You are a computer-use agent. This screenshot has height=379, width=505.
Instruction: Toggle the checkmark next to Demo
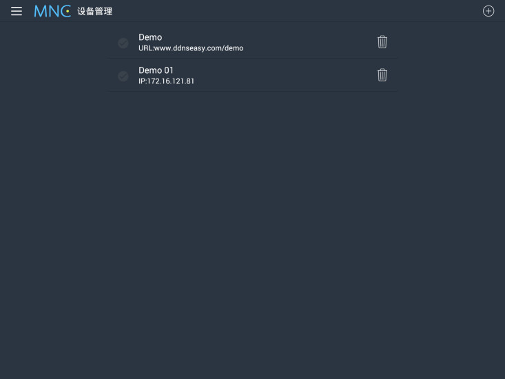click(x=123, y=43)
